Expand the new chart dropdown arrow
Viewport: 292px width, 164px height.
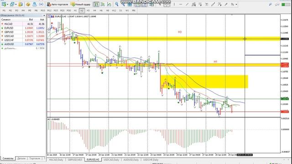tap(7, 5)
